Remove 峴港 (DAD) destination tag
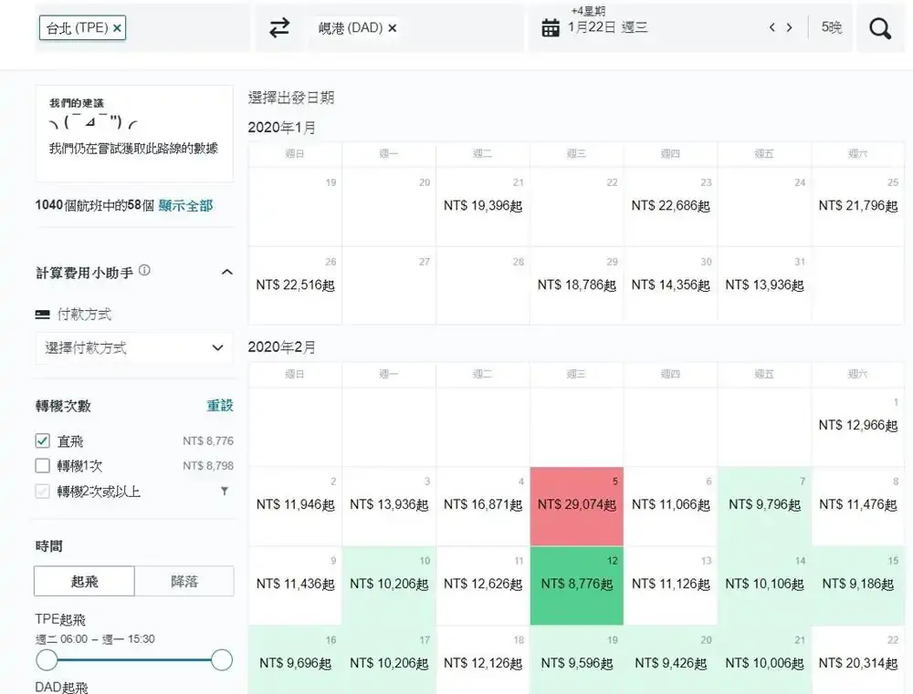Viewport: 913px width, 694px height. click(x=393, y=28)
